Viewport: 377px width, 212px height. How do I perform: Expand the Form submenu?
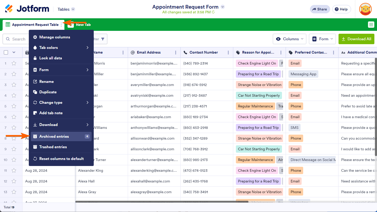point(61,70)
